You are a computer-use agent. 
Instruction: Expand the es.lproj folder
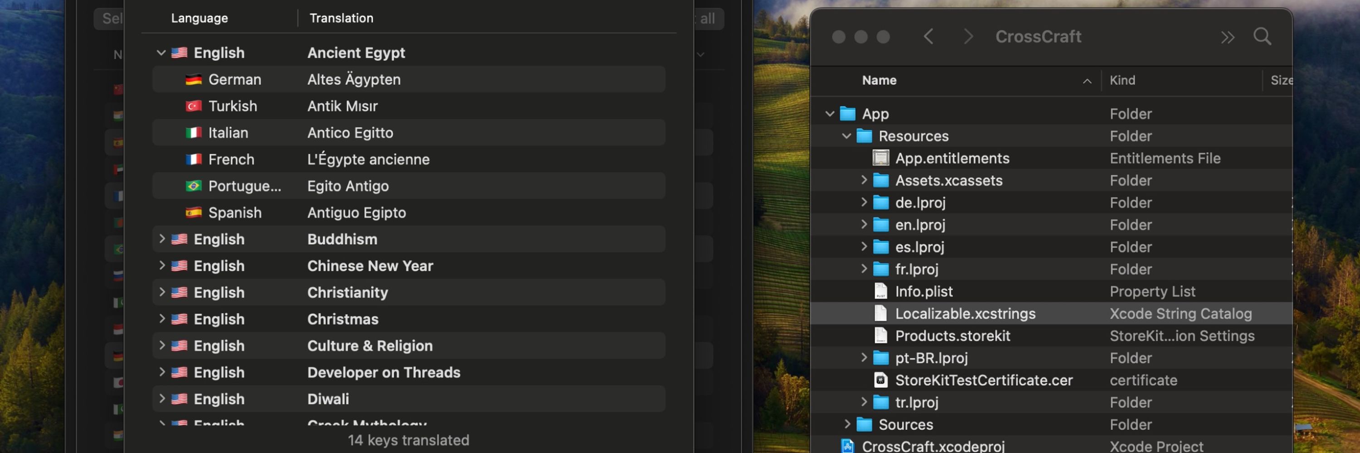(864, 247)
